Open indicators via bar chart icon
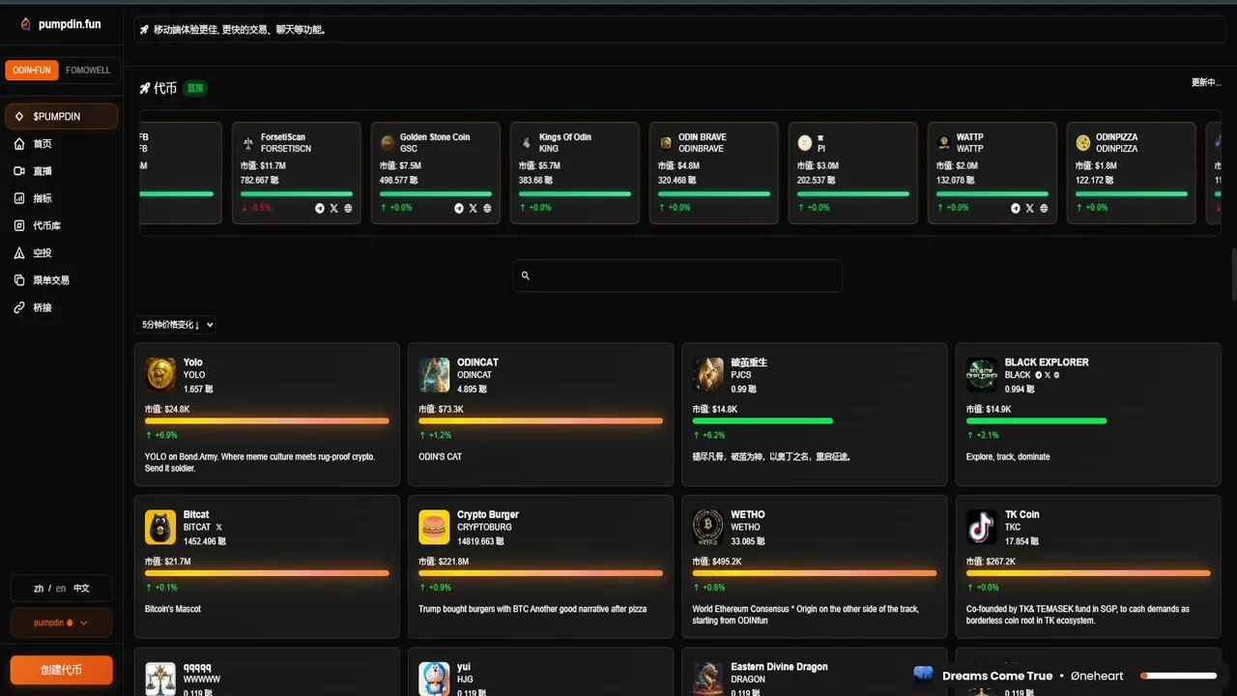The image size is (1237, 696). 19,198
